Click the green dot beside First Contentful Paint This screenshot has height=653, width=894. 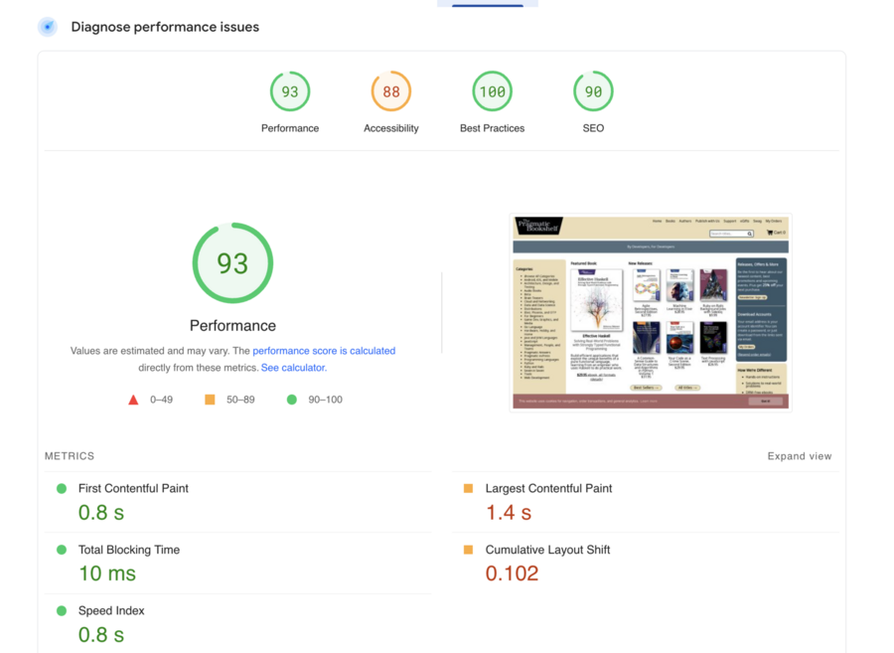[x=61, y=488]
